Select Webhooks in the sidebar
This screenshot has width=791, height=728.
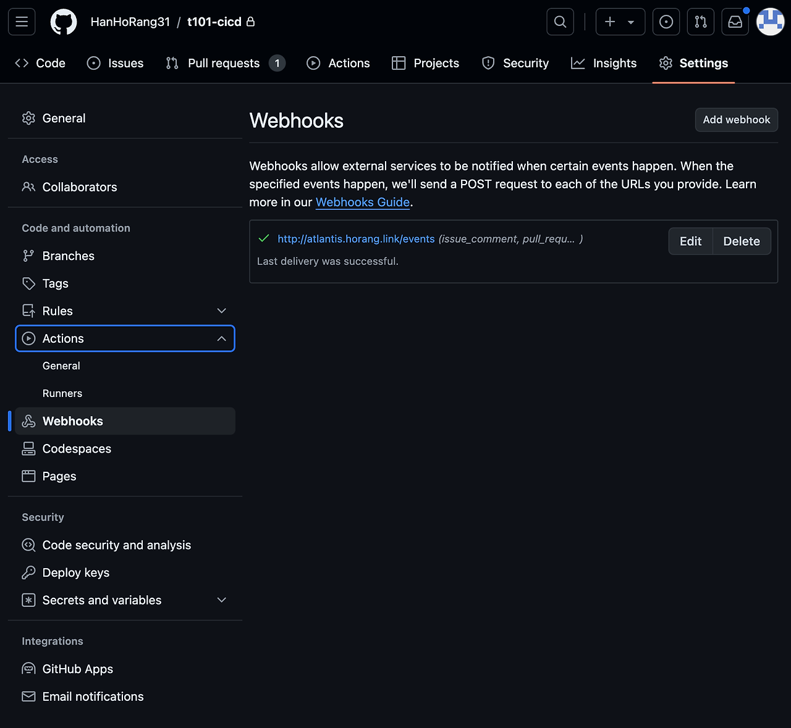(x=125, y=421)
